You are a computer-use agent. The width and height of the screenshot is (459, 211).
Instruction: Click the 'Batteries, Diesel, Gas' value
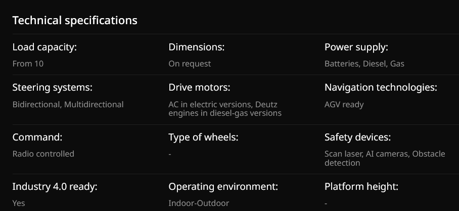[x=364, y=64]
